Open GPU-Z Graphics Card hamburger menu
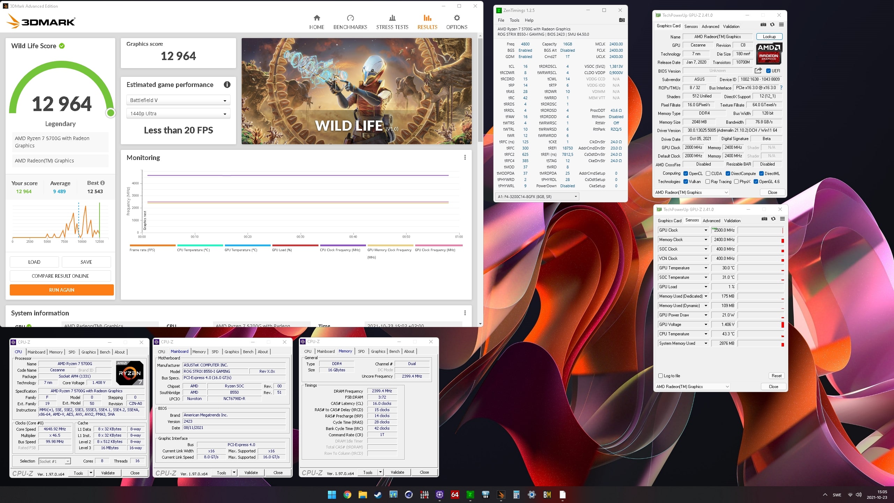894x503 pixels. tap(782, 25)
